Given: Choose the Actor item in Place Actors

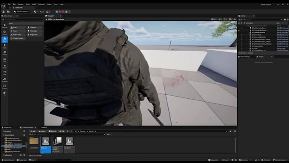Looking at the screenshot, I should [x=18, y=27].
